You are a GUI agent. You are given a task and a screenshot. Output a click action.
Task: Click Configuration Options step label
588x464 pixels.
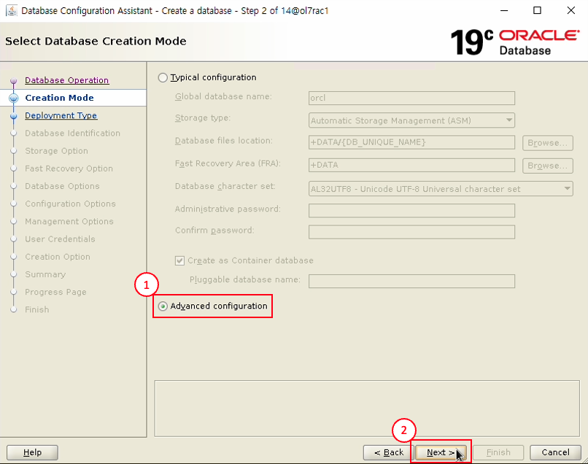(70, 204)
